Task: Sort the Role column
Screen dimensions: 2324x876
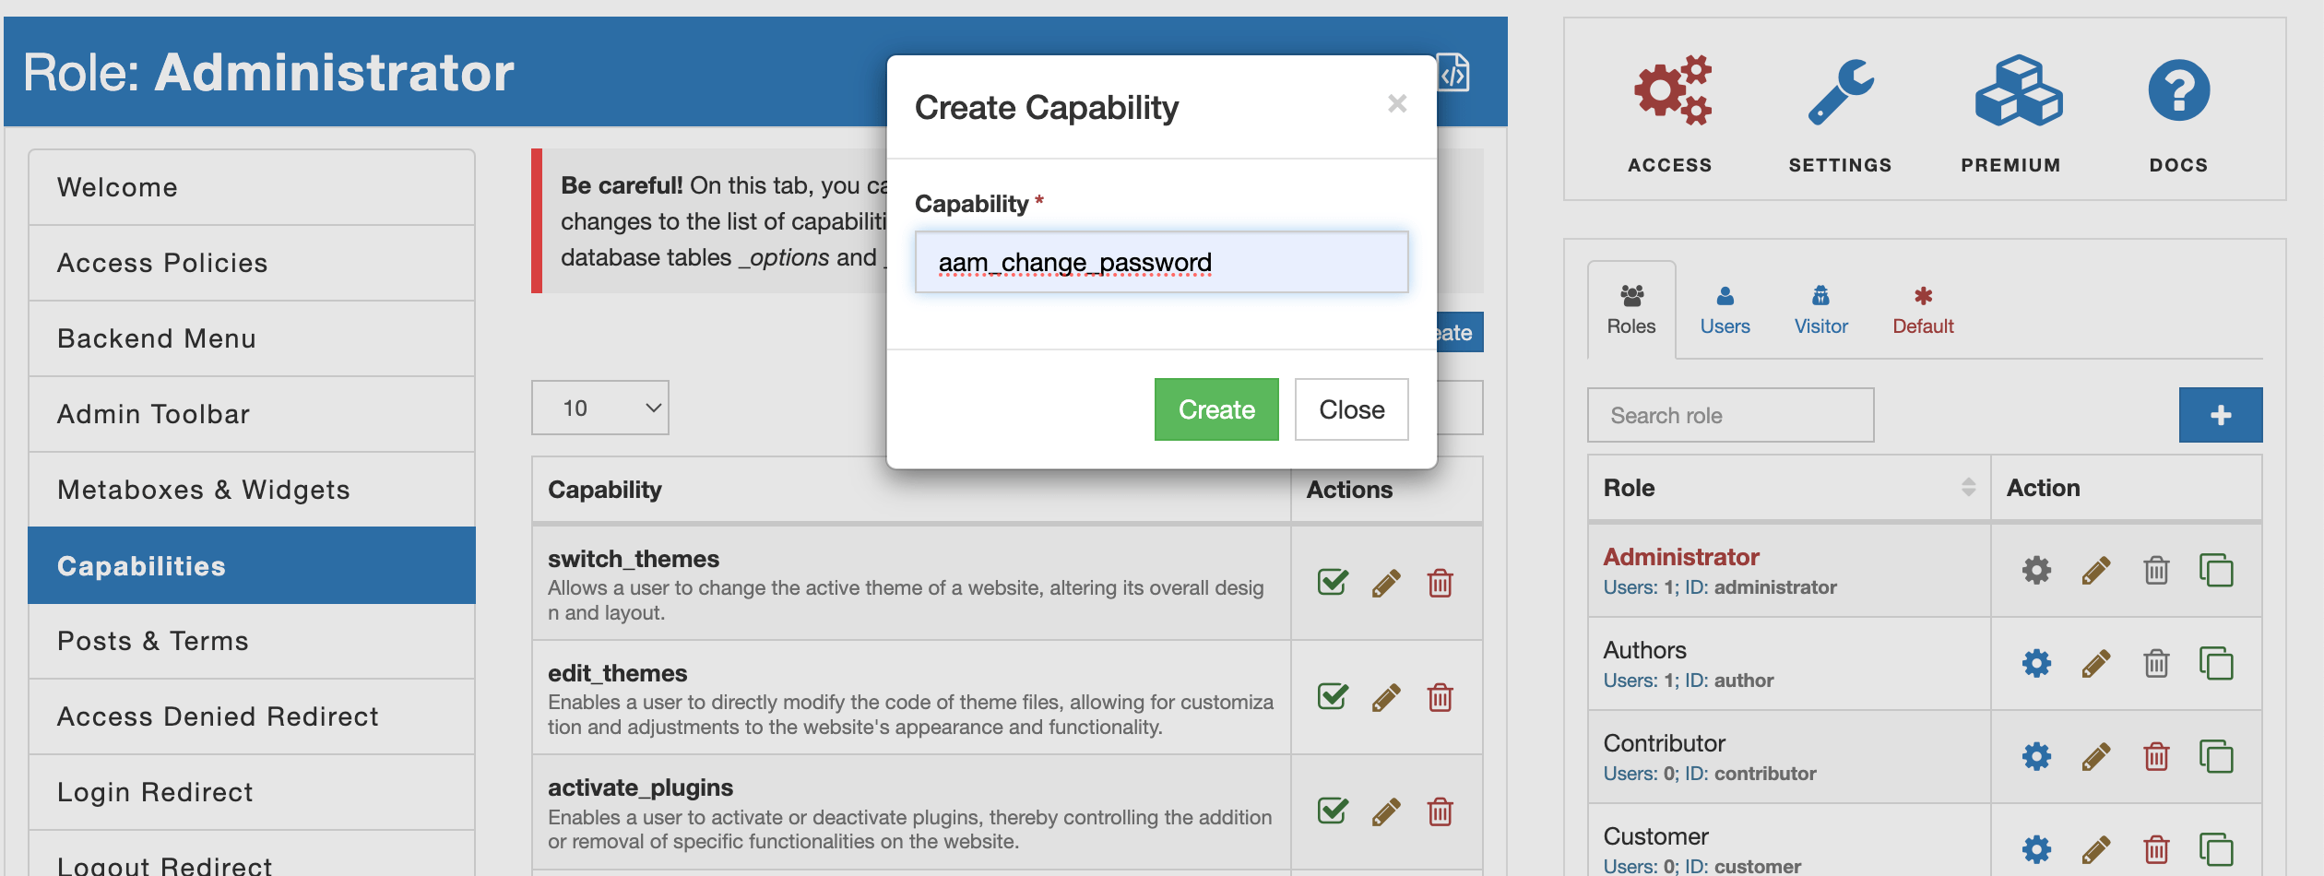Action: [1968, 487]
